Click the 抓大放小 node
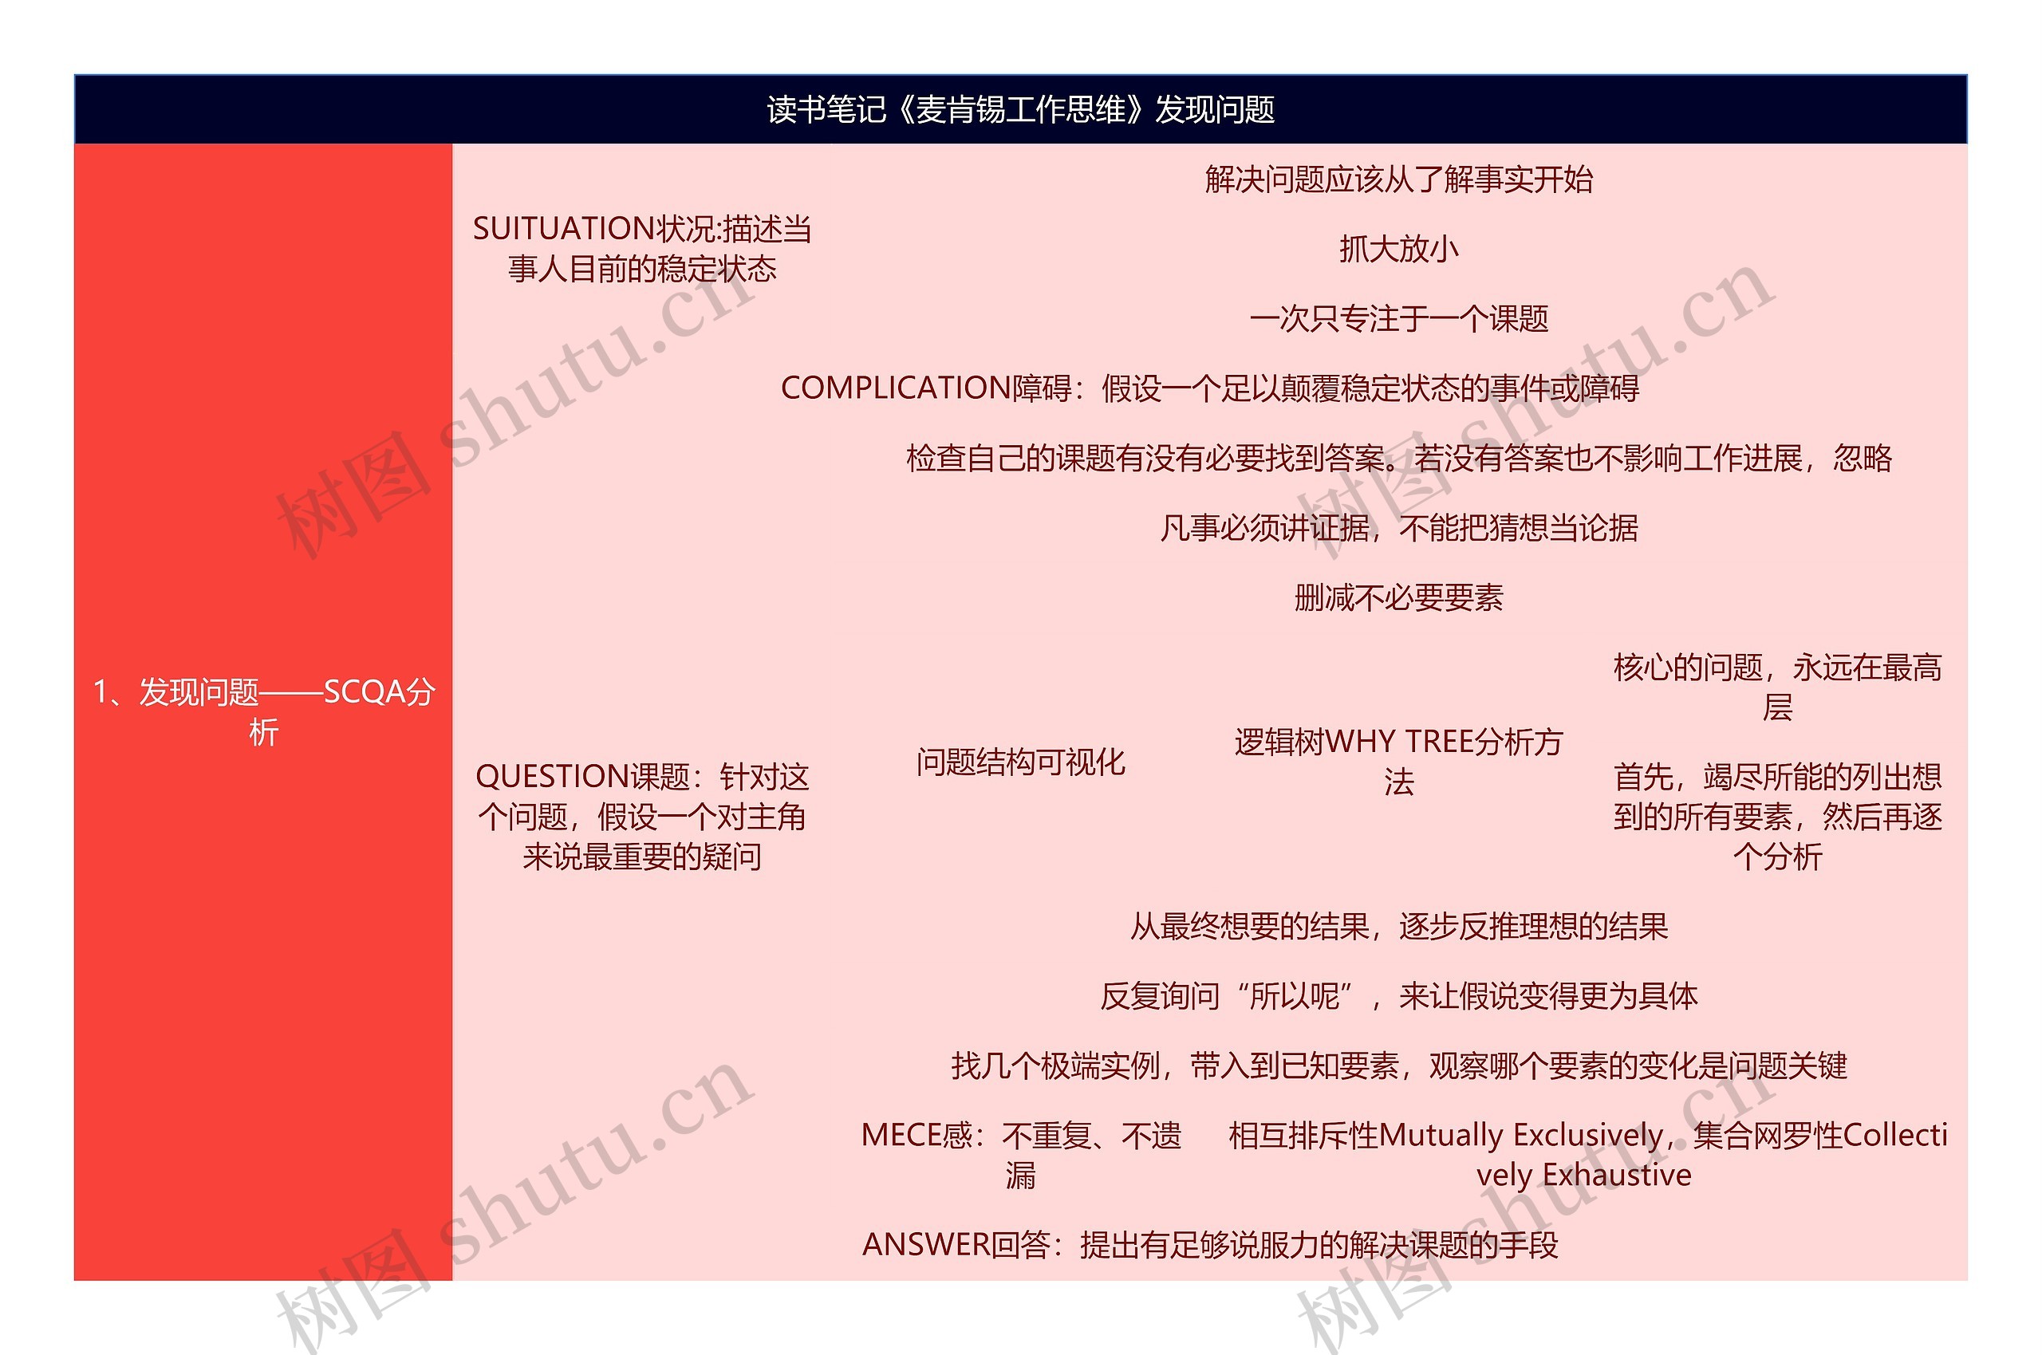Viewport: 2042px width, 1355px height. [1398, 249]
